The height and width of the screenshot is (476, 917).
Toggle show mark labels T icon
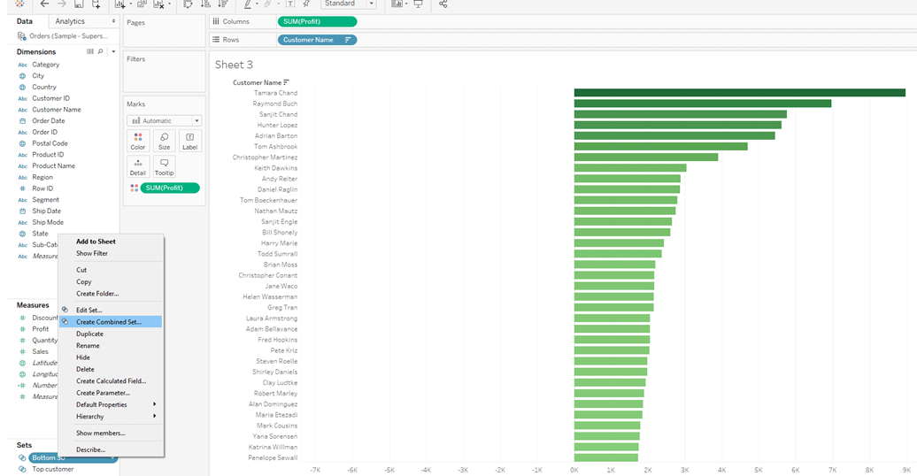[x=290, y=4]
